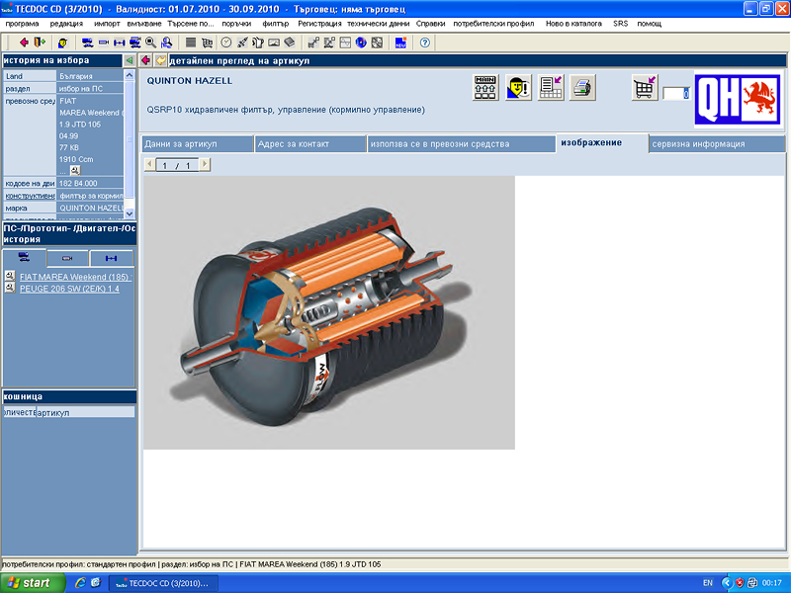Open FIAT MAREA Weekend (185) history link
791x593 pixels.
pos(75,277)
